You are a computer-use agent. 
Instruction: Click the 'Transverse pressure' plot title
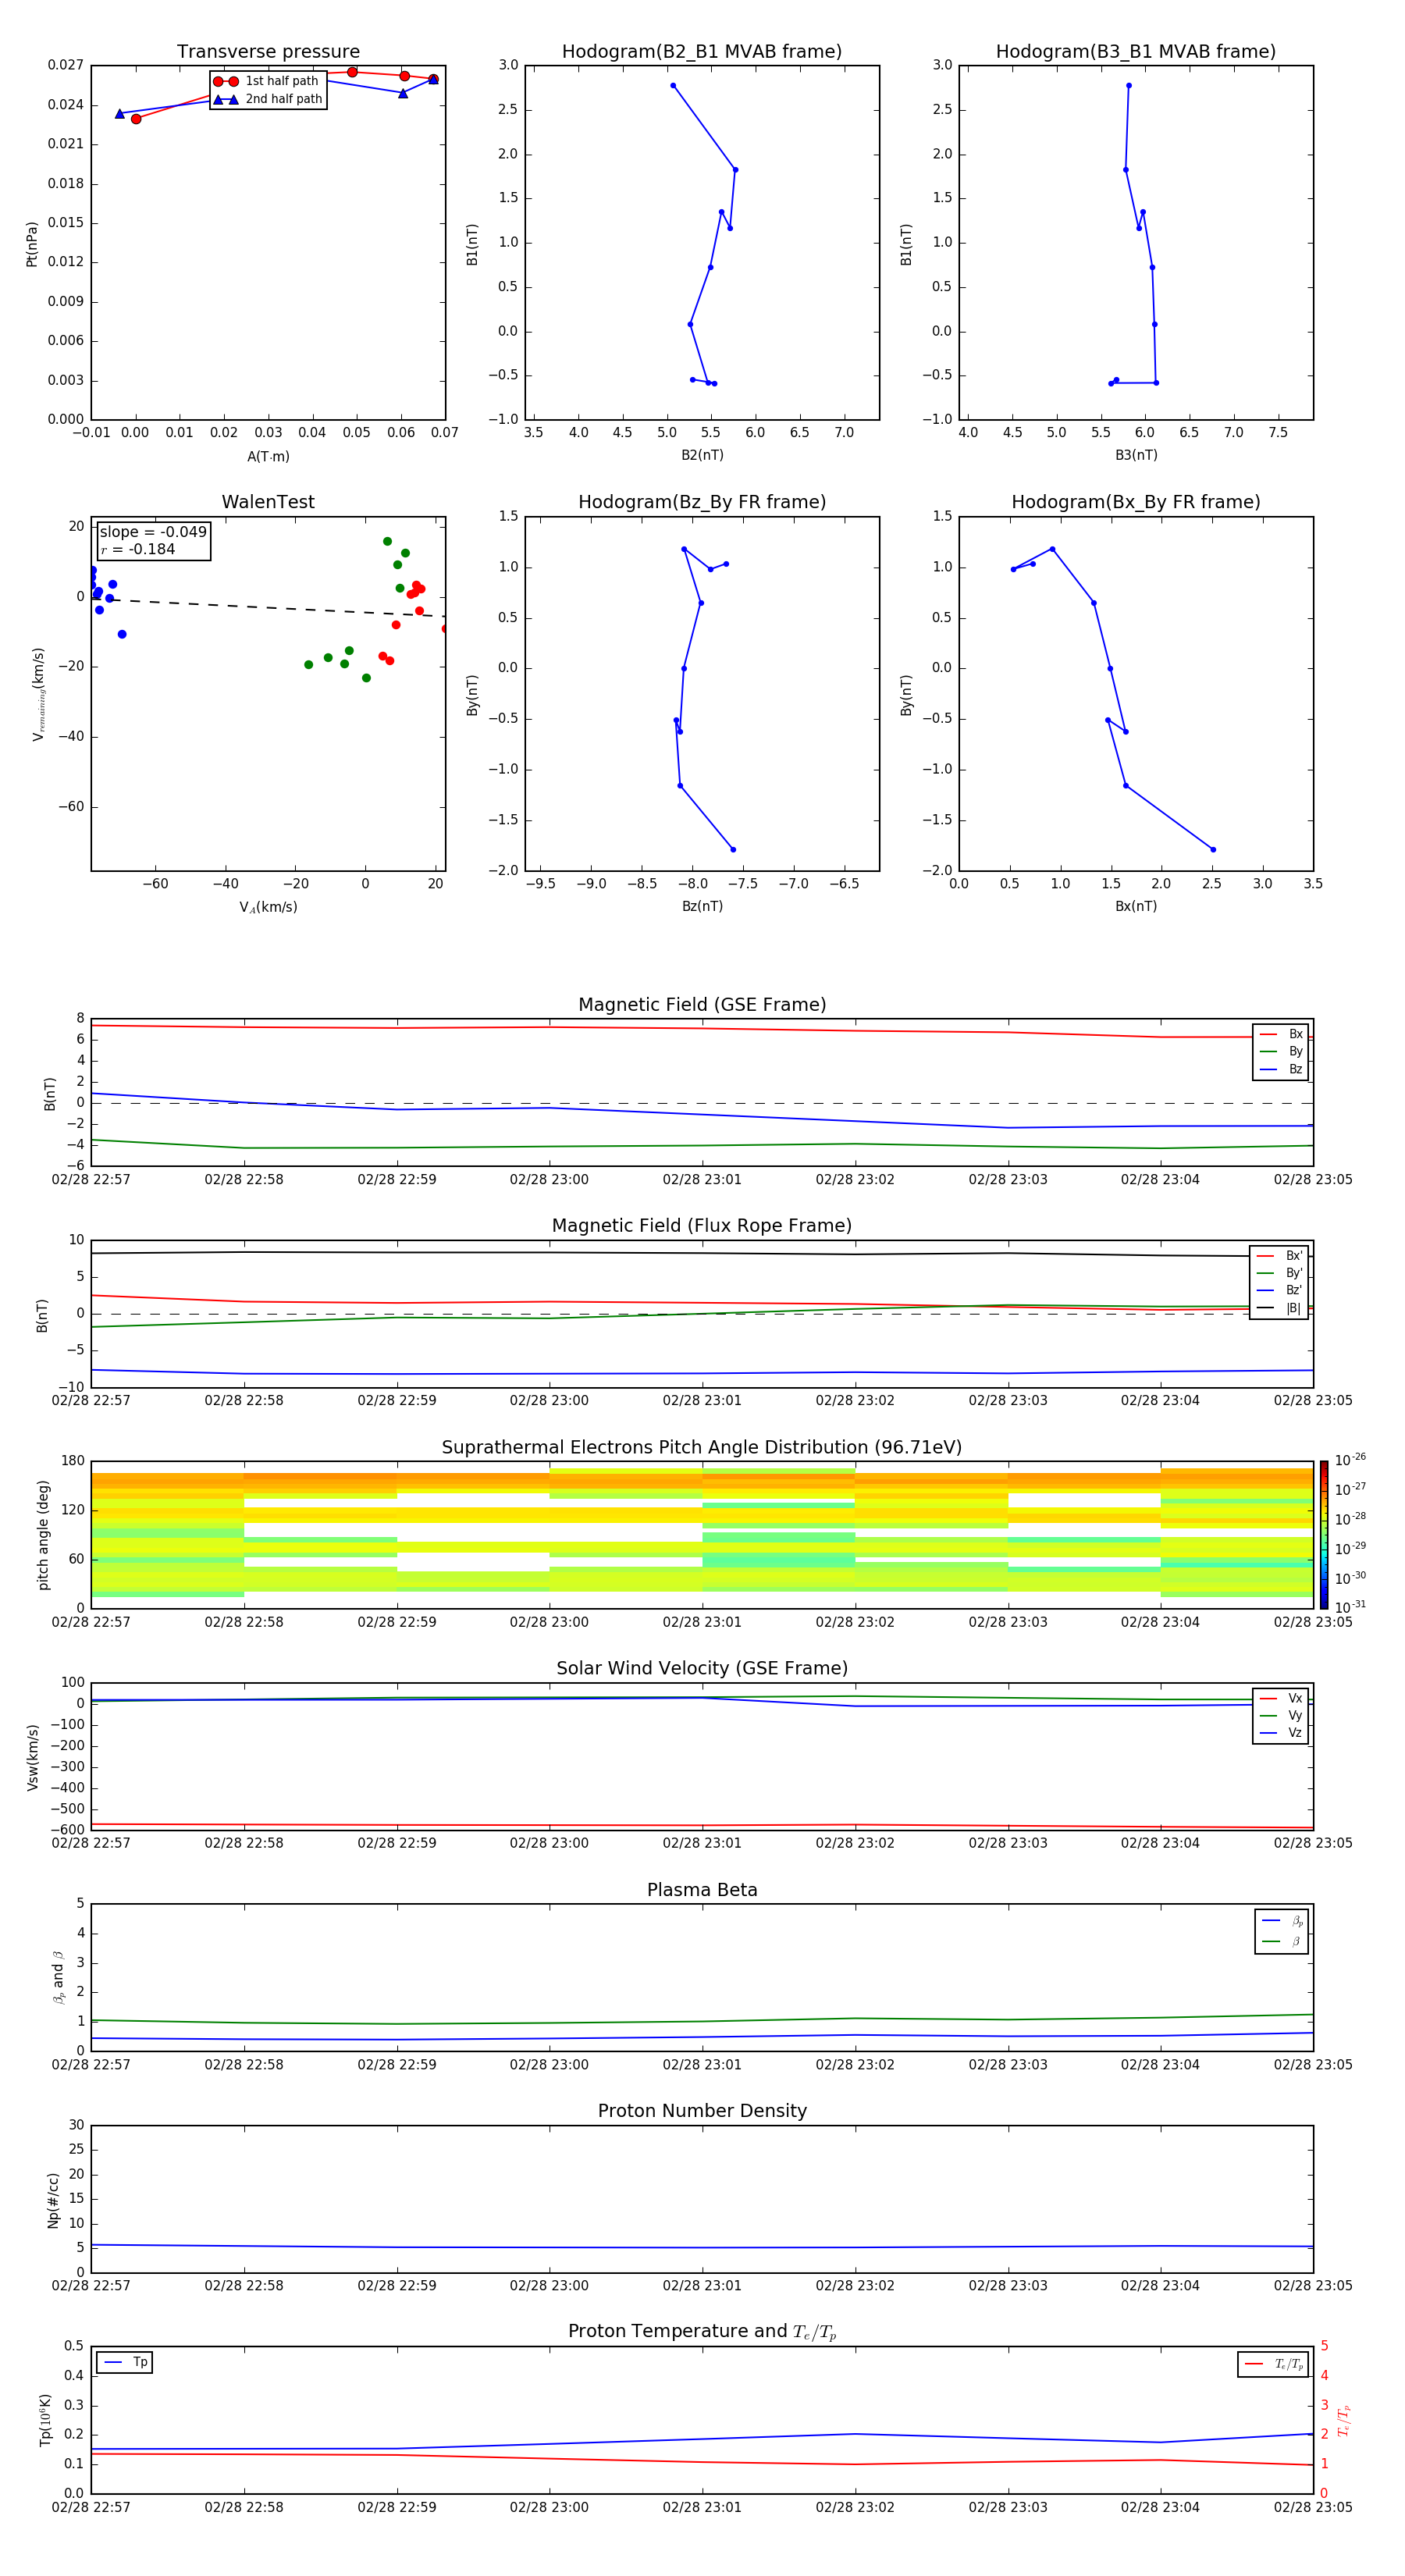coord(268,52)
